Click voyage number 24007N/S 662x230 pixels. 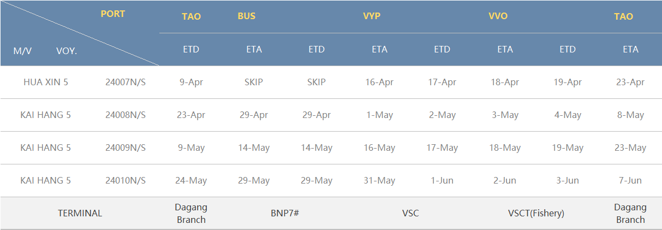pyautogui.click(x=126, y=82)
